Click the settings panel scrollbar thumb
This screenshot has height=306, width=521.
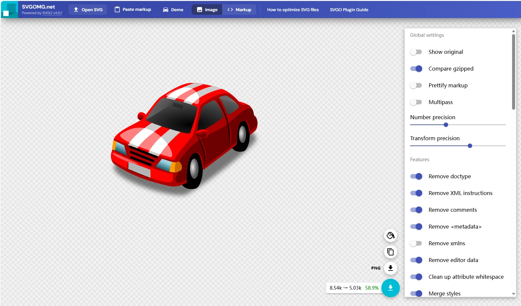[x=513, y=72]
